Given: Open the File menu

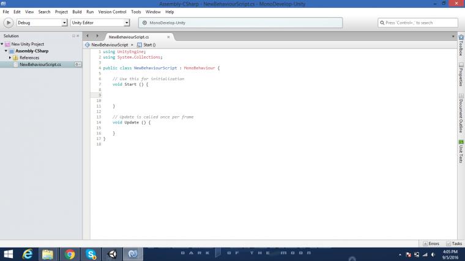Looking at the screenshot, I should coord(6,12).
